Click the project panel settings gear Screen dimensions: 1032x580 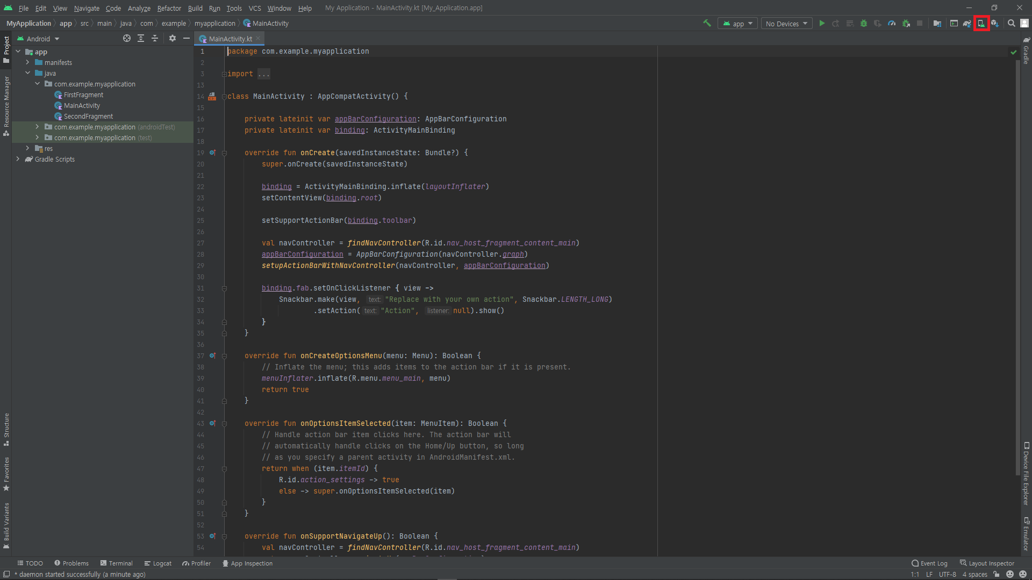click(172, 38)
